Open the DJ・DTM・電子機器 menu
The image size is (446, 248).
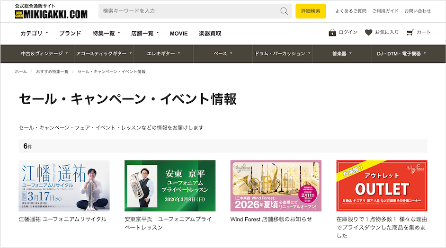pos(401,53)
